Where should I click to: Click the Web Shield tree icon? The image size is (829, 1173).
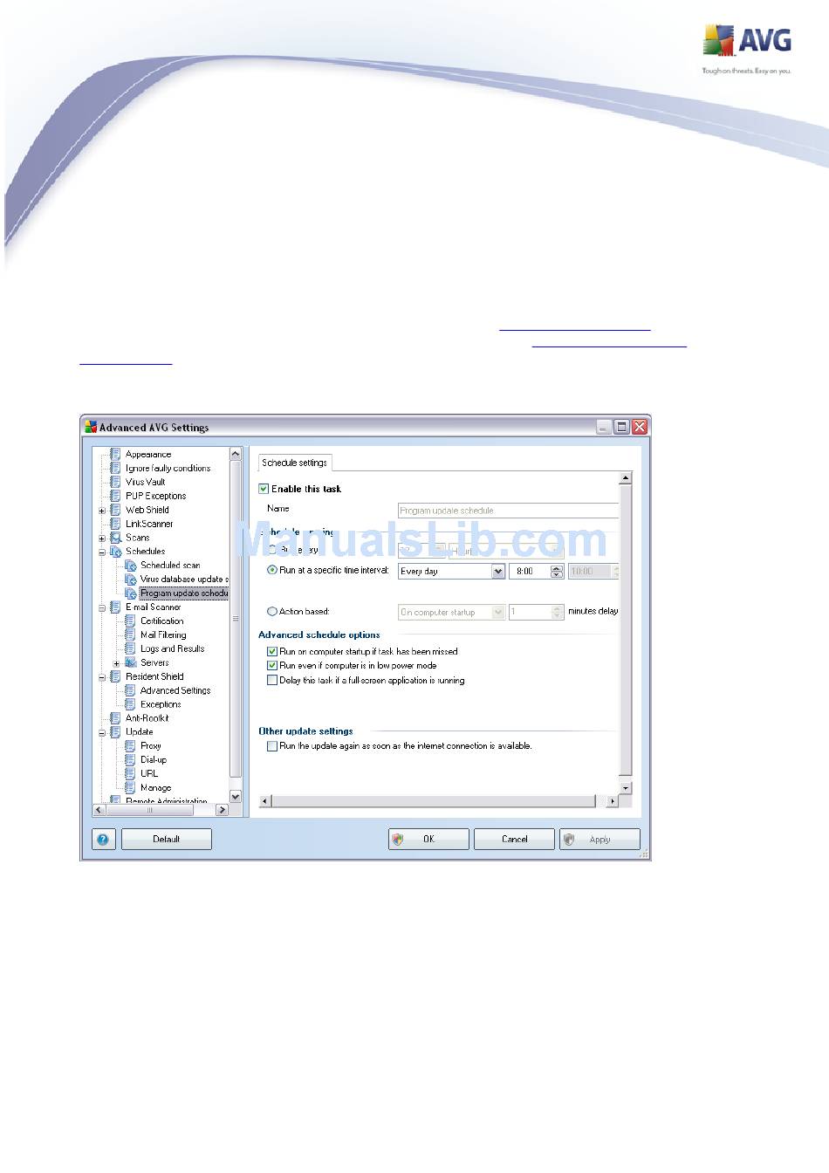pos(115,510)
